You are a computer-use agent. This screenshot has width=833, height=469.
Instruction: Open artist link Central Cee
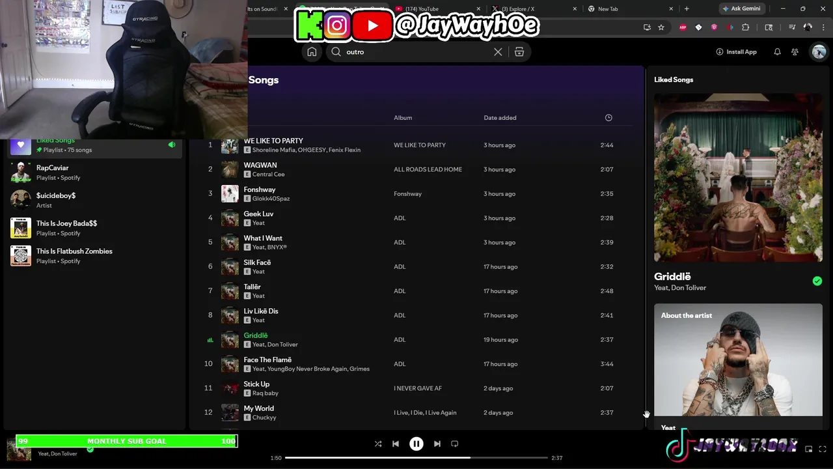point(268,175)
